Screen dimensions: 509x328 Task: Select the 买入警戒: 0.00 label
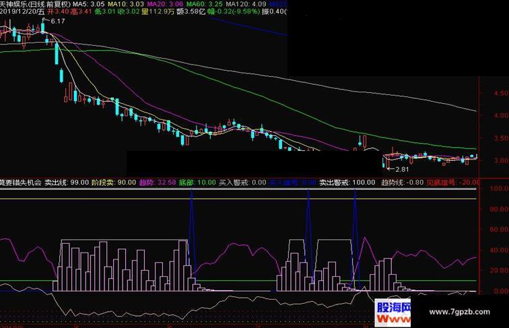(242, 183)
